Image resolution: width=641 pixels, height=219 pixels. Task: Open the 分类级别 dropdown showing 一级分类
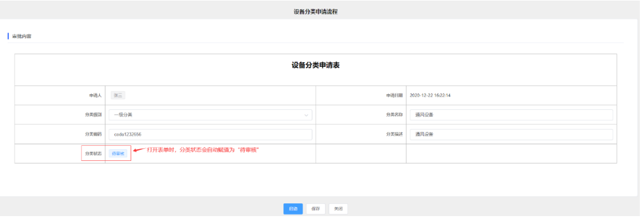(211, 115)
